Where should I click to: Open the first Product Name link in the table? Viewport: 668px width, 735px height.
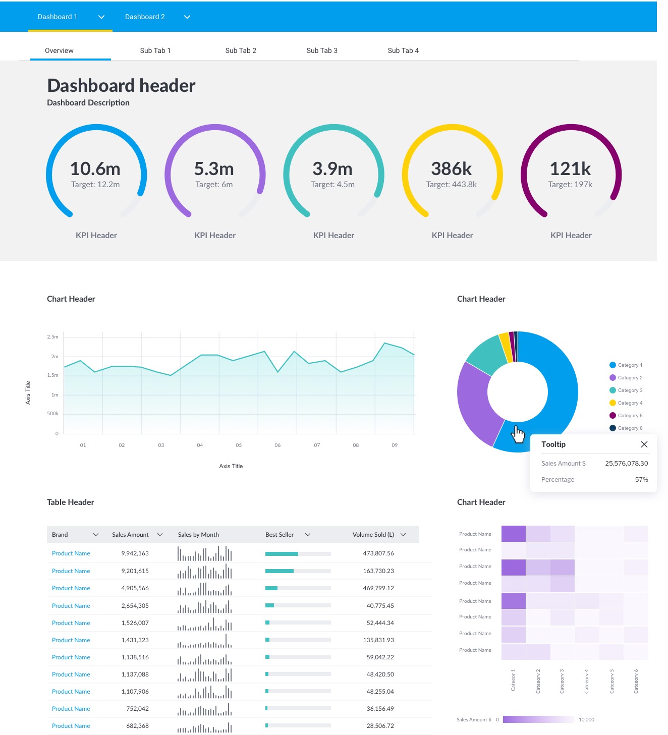[71, 553]
